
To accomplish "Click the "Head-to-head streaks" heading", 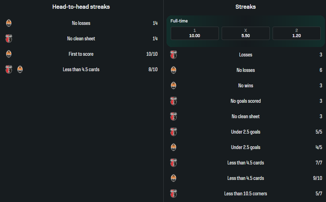I will [x=81, y=7].
